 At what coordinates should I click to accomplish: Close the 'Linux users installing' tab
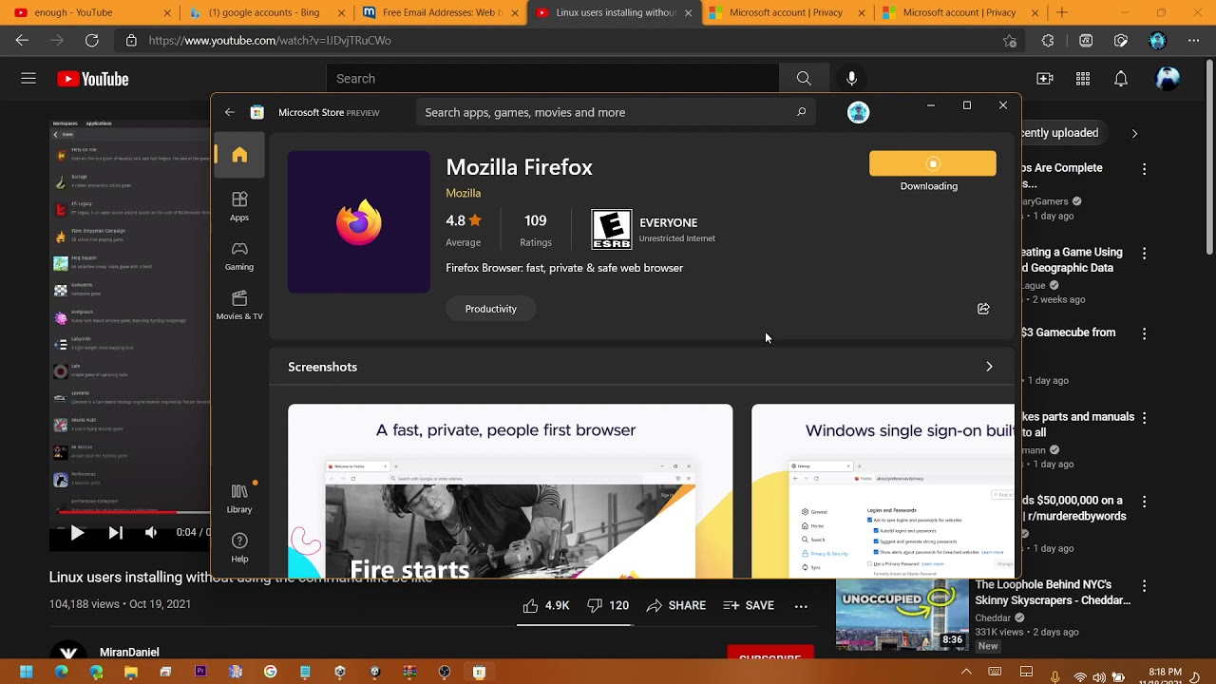689,12
